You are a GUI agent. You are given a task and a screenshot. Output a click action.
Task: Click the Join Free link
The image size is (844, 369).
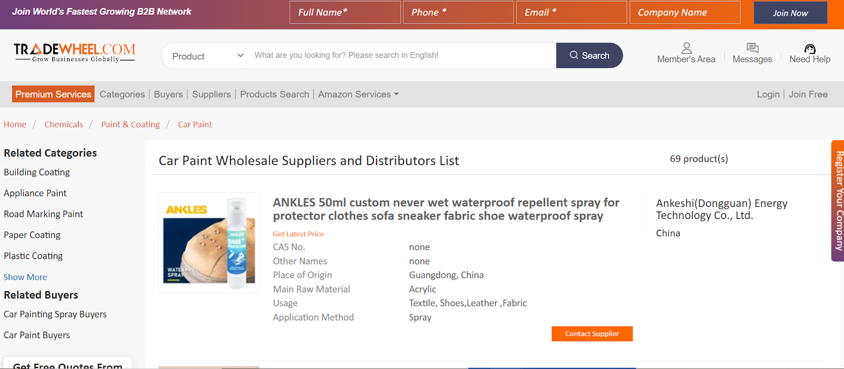(808, 94)
